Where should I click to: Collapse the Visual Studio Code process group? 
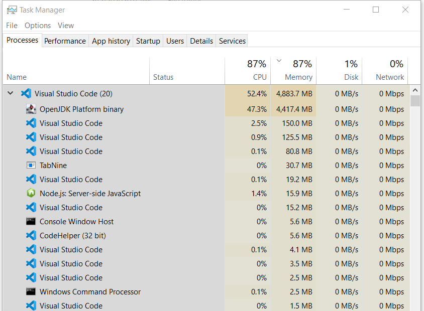[10, 93]
